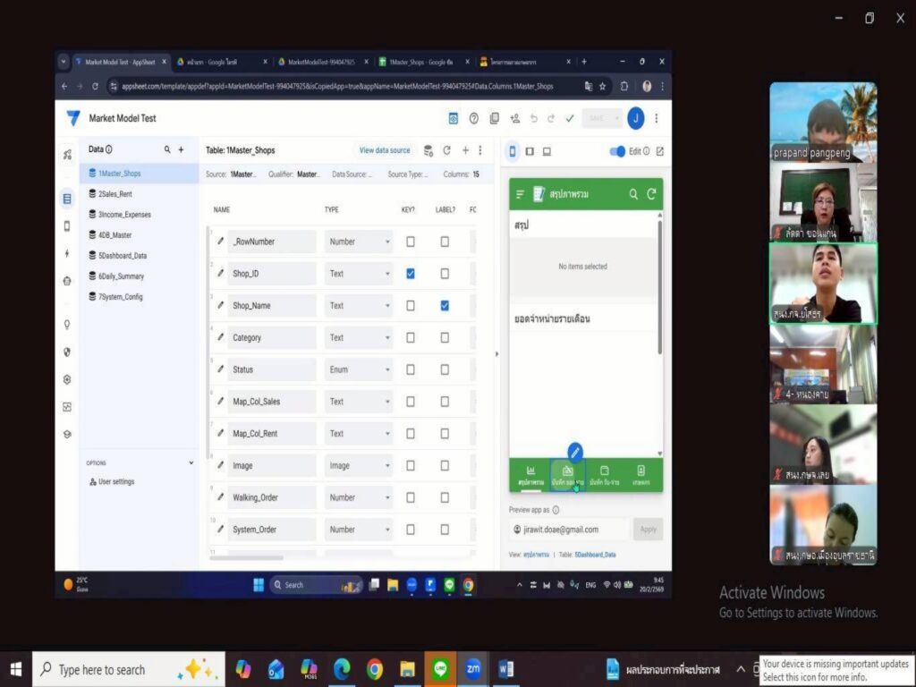Open the first bottom navigation tab in preview

tap(530, 476)
